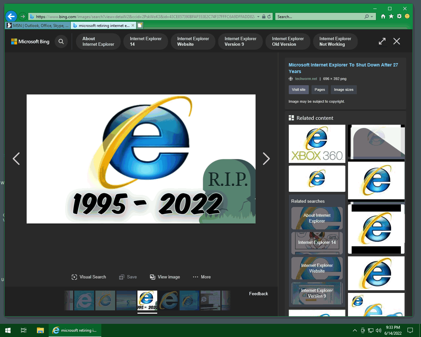Click the Bing search magnifier button
421x337 pixels.
point(61,41)
